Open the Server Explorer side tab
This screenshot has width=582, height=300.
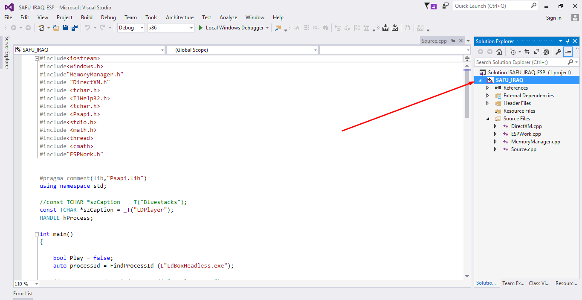click(6, 52)
